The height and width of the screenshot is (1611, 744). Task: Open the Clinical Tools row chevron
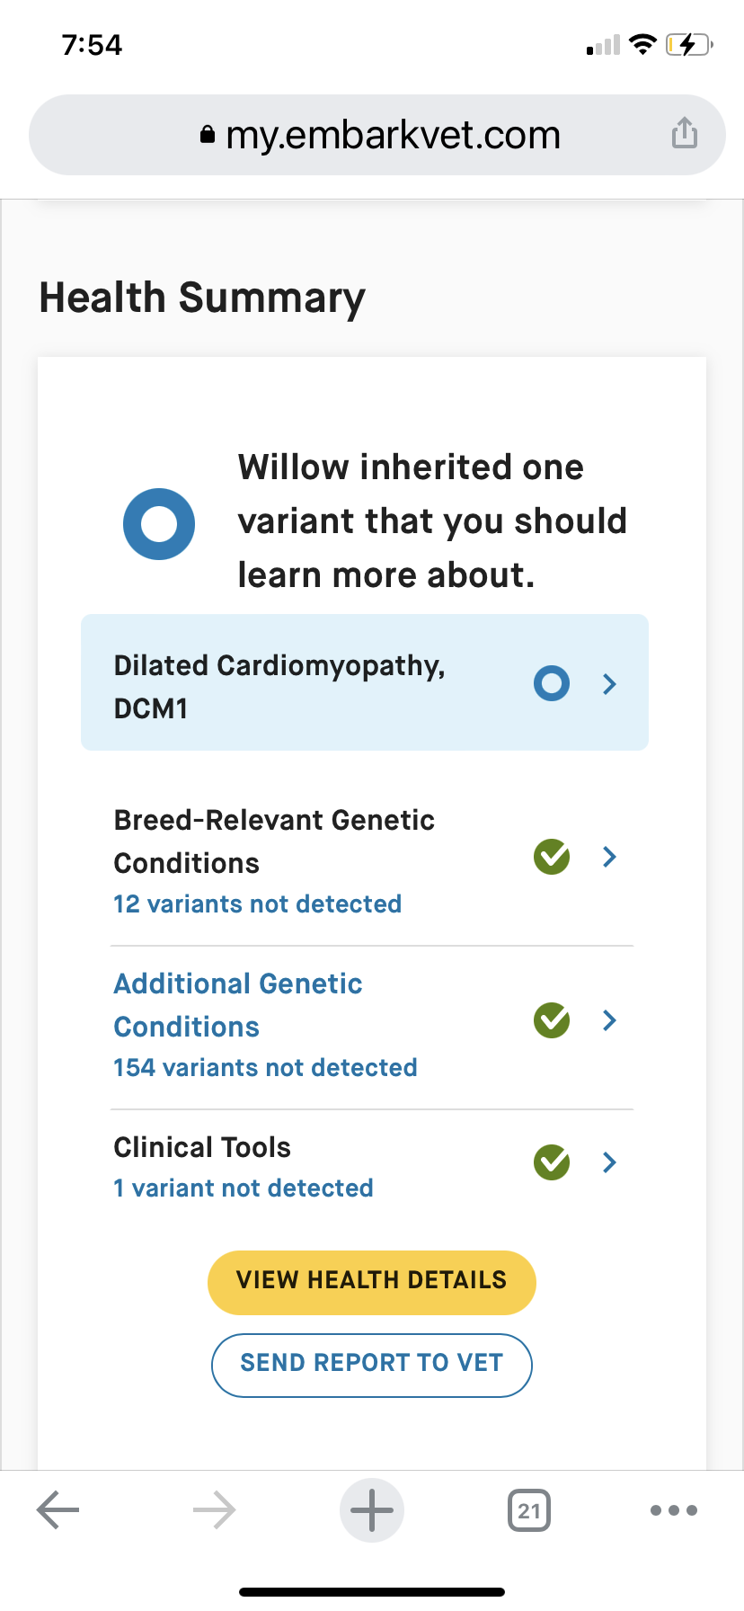tap(609, 1162)
